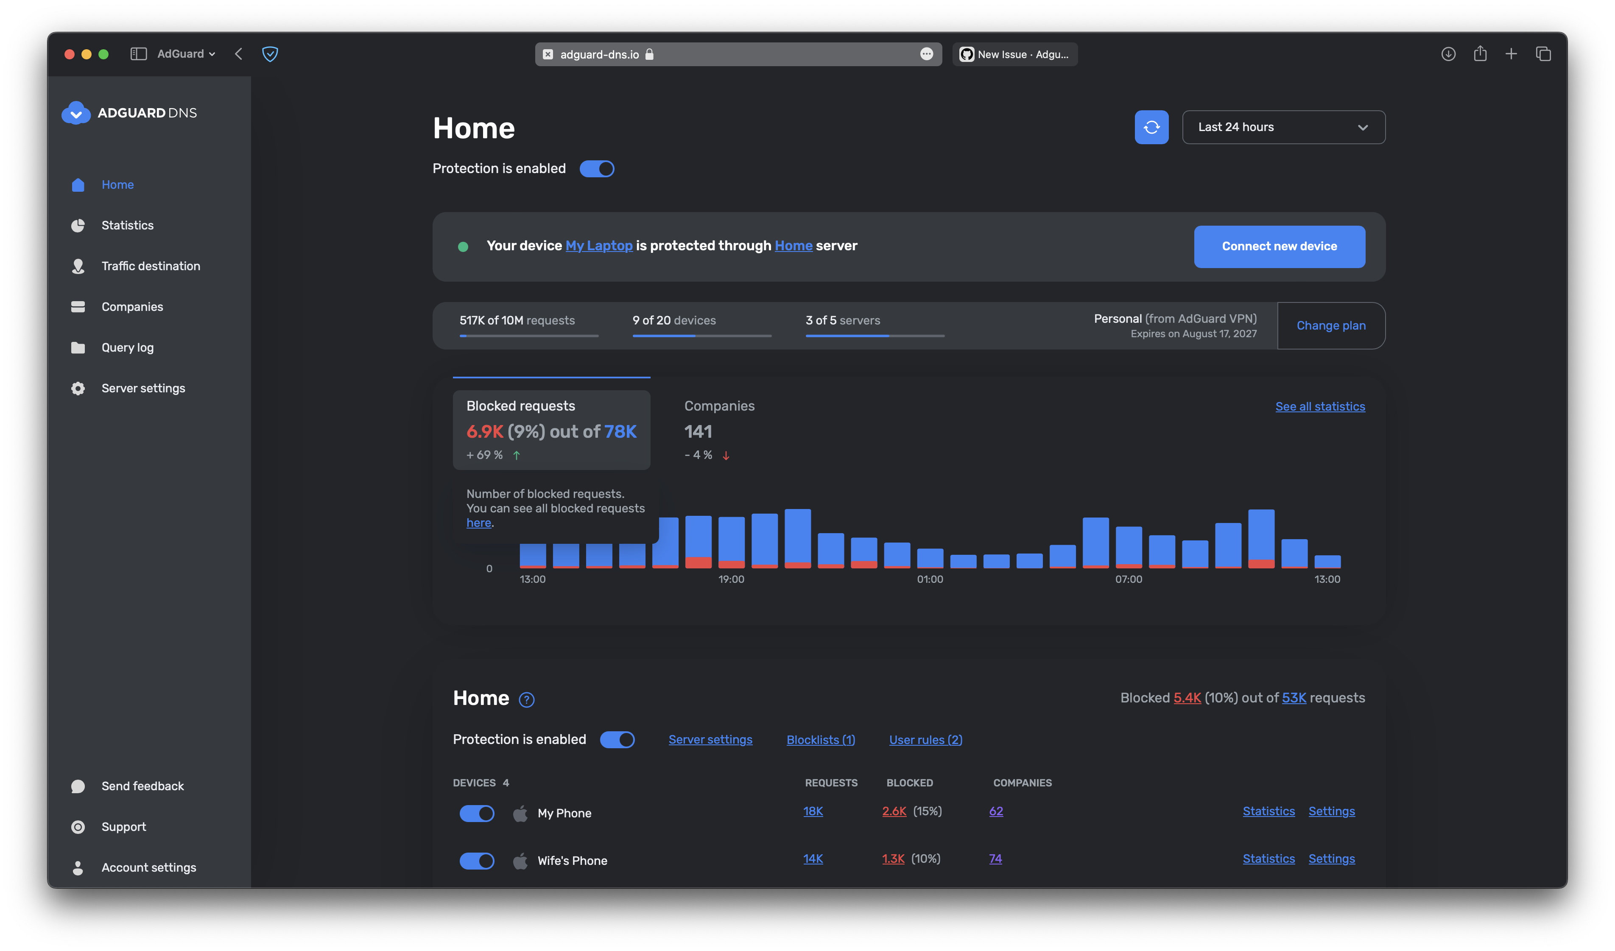Viewport: 1615px width, 951px height.
Task: Open the See all statistics link
Action: point(1320,406)
